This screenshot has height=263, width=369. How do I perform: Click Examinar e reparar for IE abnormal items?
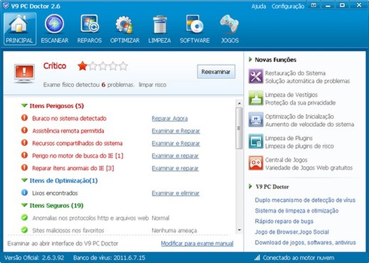tap(175, 168)
